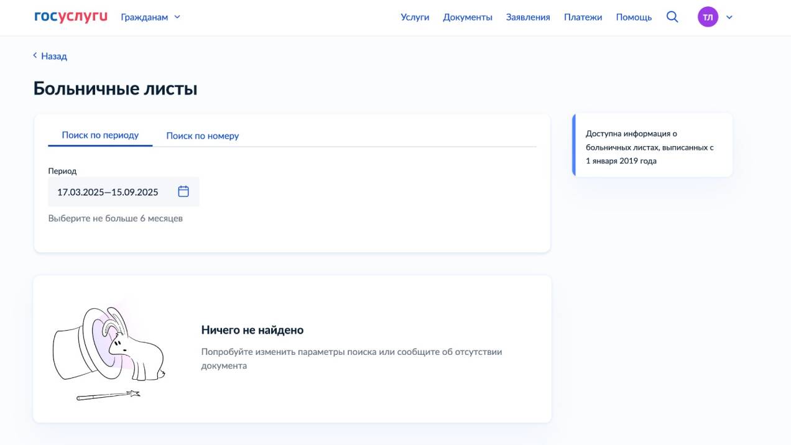Navigate to Платежи
Image resolution: width=791 pixels, height=445 pixels.
point(583,17)
